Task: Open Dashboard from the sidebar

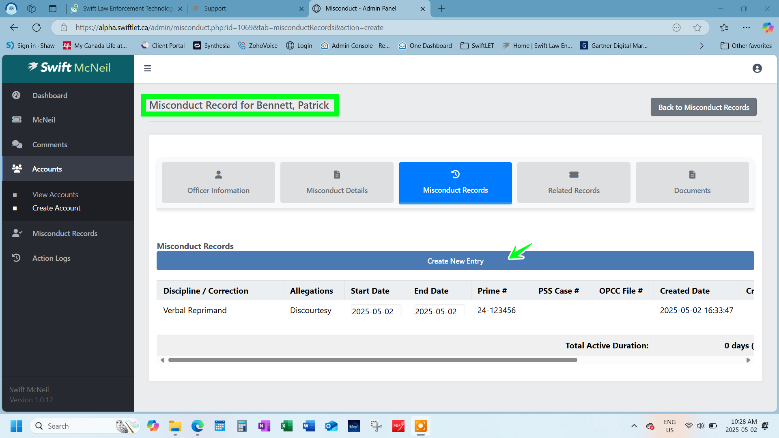Action: tap(50, 95)
